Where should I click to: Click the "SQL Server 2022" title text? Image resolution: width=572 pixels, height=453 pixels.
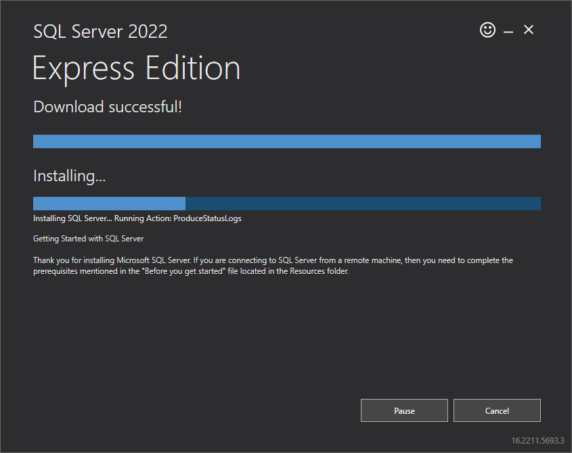(100, 31)
